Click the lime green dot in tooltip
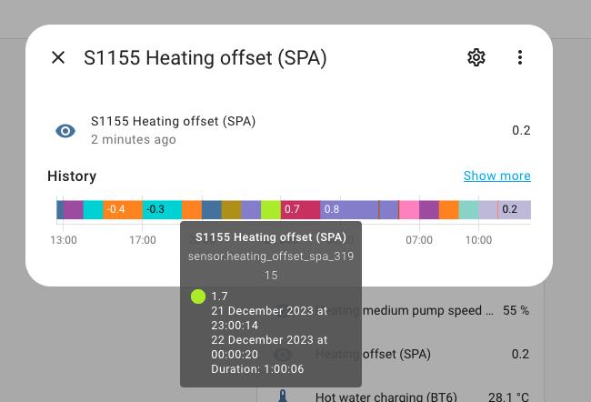591x402 pixels. point(198,296)
